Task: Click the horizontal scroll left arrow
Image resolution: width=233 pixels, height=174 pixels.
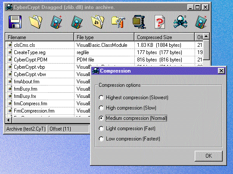Action: pos(9,120)
